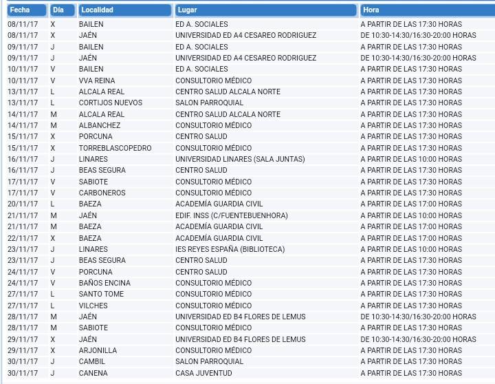
Task: Click hour cell of 21/11/17 JAÉN row
Action: [411, 215]
